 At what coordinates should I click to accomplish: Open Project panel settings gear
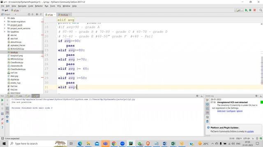tap(37, 14)
